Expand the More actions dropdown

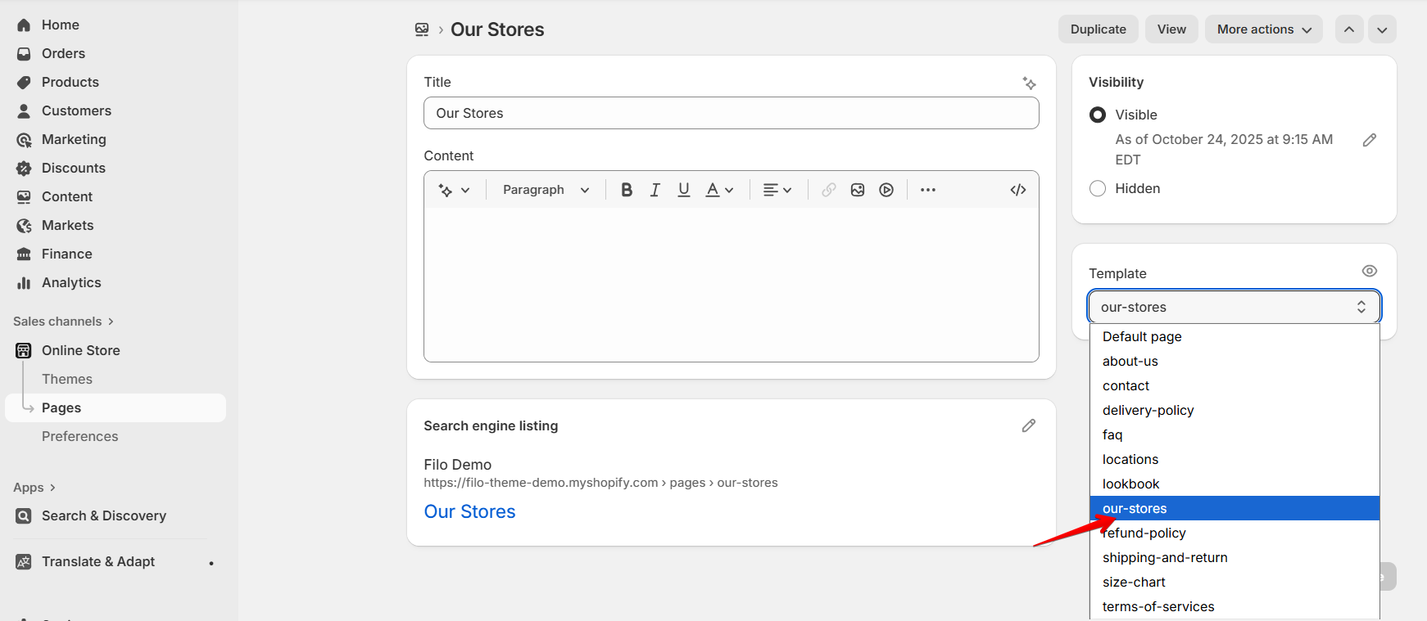click(x=1263, y=29)
